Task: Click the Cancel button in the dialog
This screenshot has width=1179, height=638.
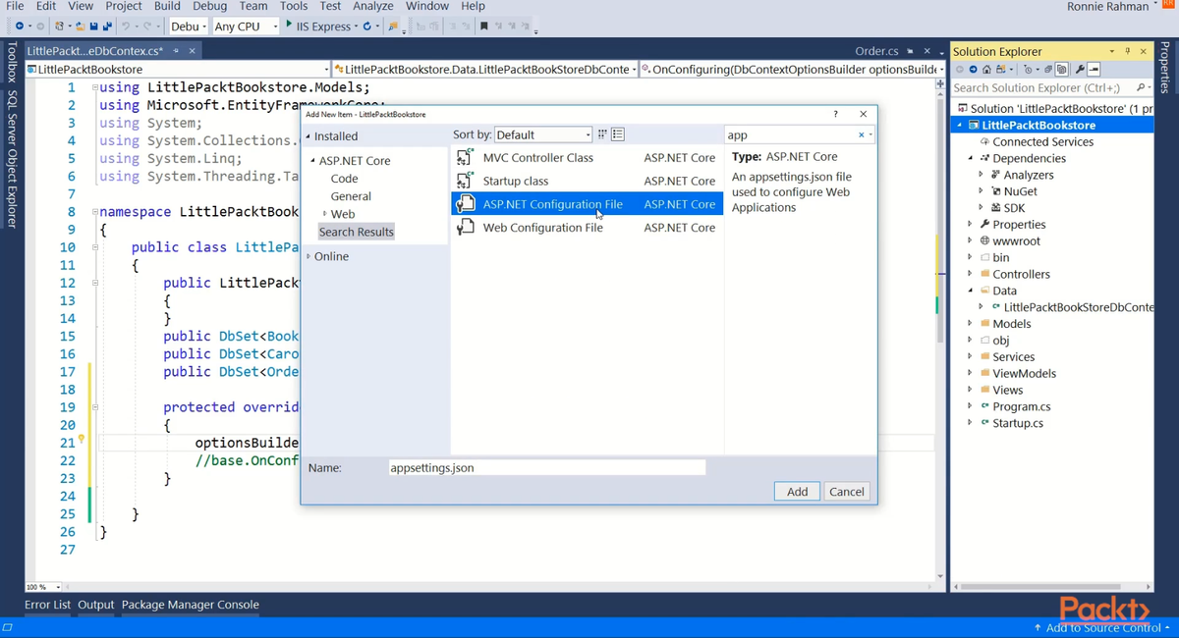Action: coord(846,492)
